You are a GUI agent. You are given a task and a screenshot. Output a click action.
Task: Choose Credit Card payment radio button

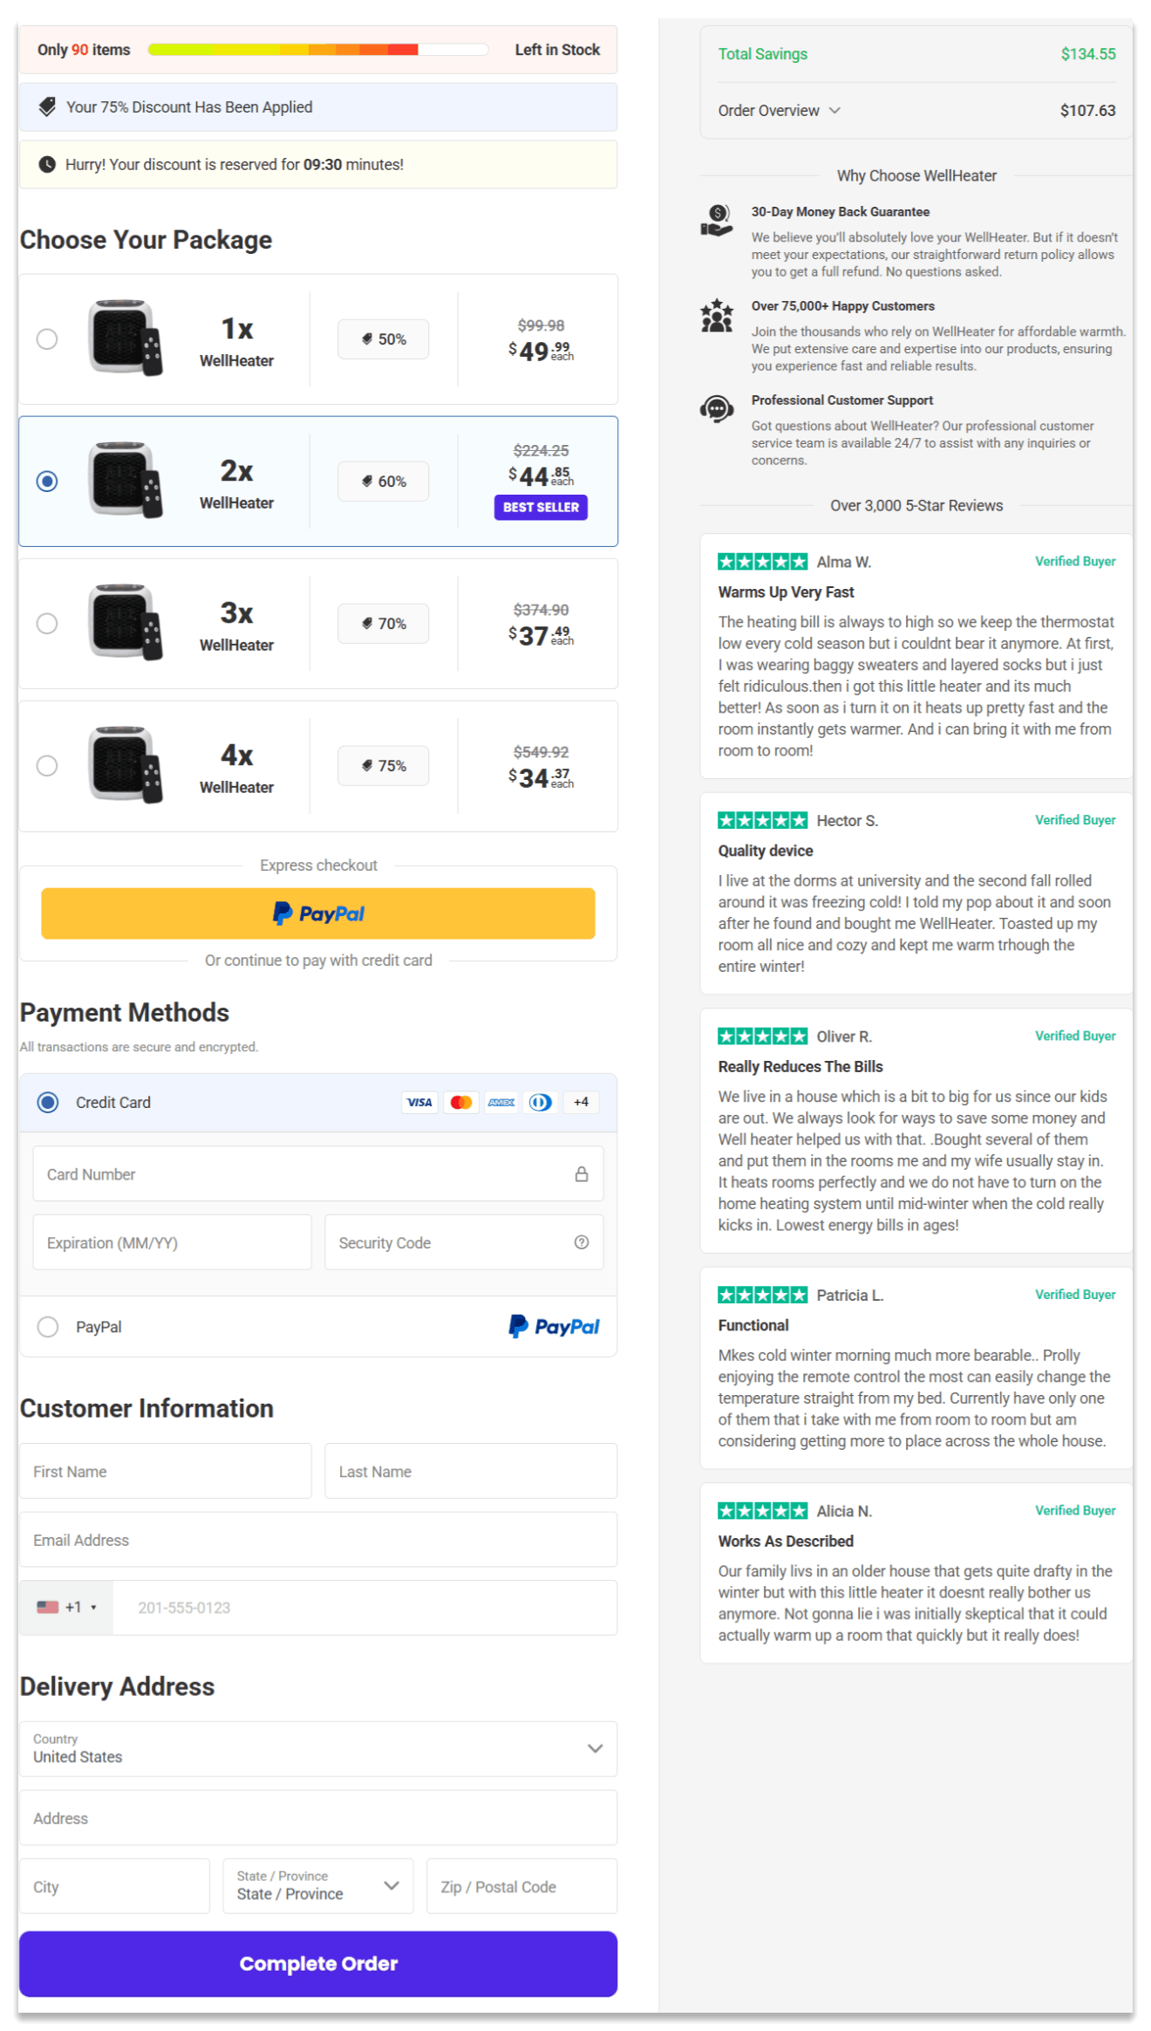(x=48, y=1102)
